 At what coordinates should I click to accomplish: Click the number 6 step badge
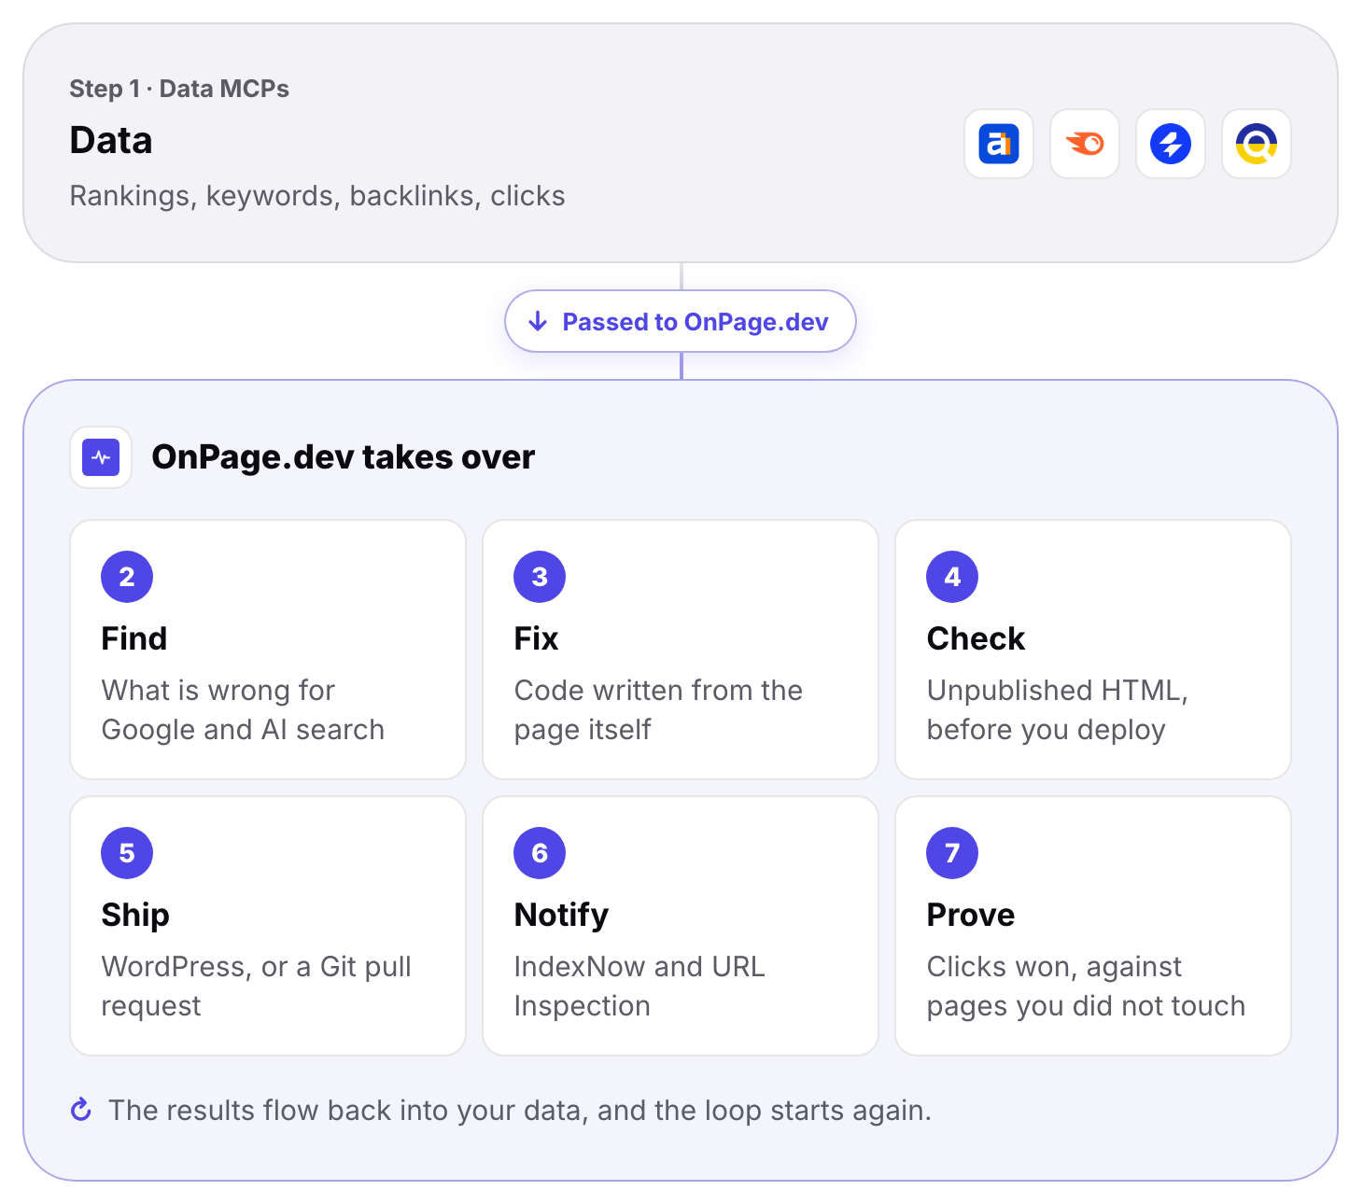540,853
